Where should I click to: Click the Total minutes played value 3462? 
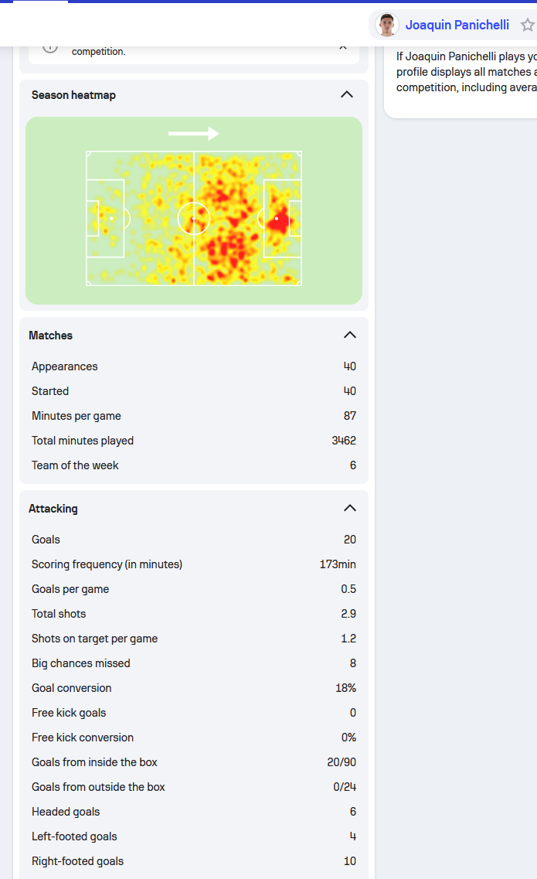pyautogui.click(x=343, y=441)
